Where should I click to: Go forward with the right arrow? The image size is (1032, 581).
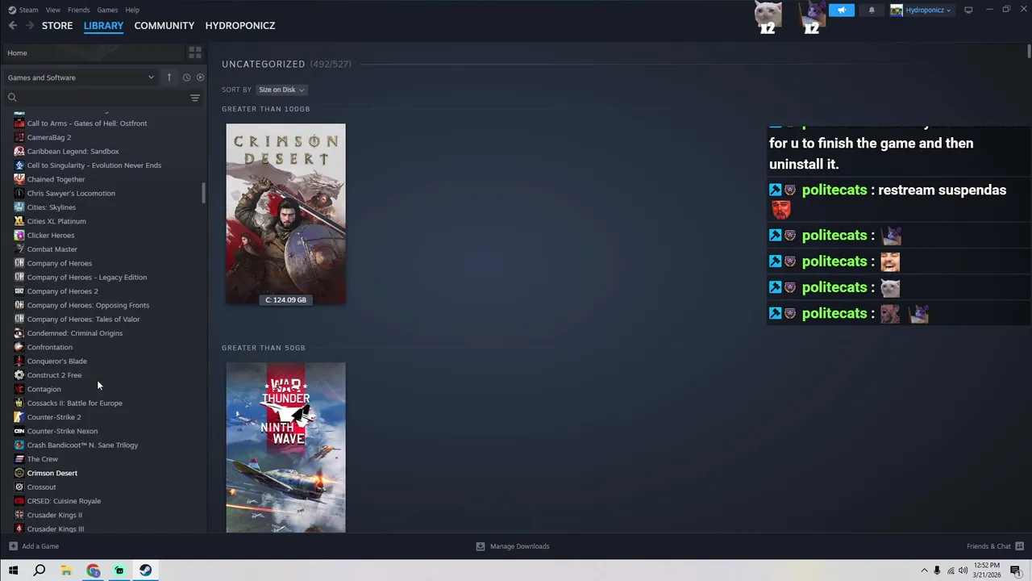tap(30, 26)
